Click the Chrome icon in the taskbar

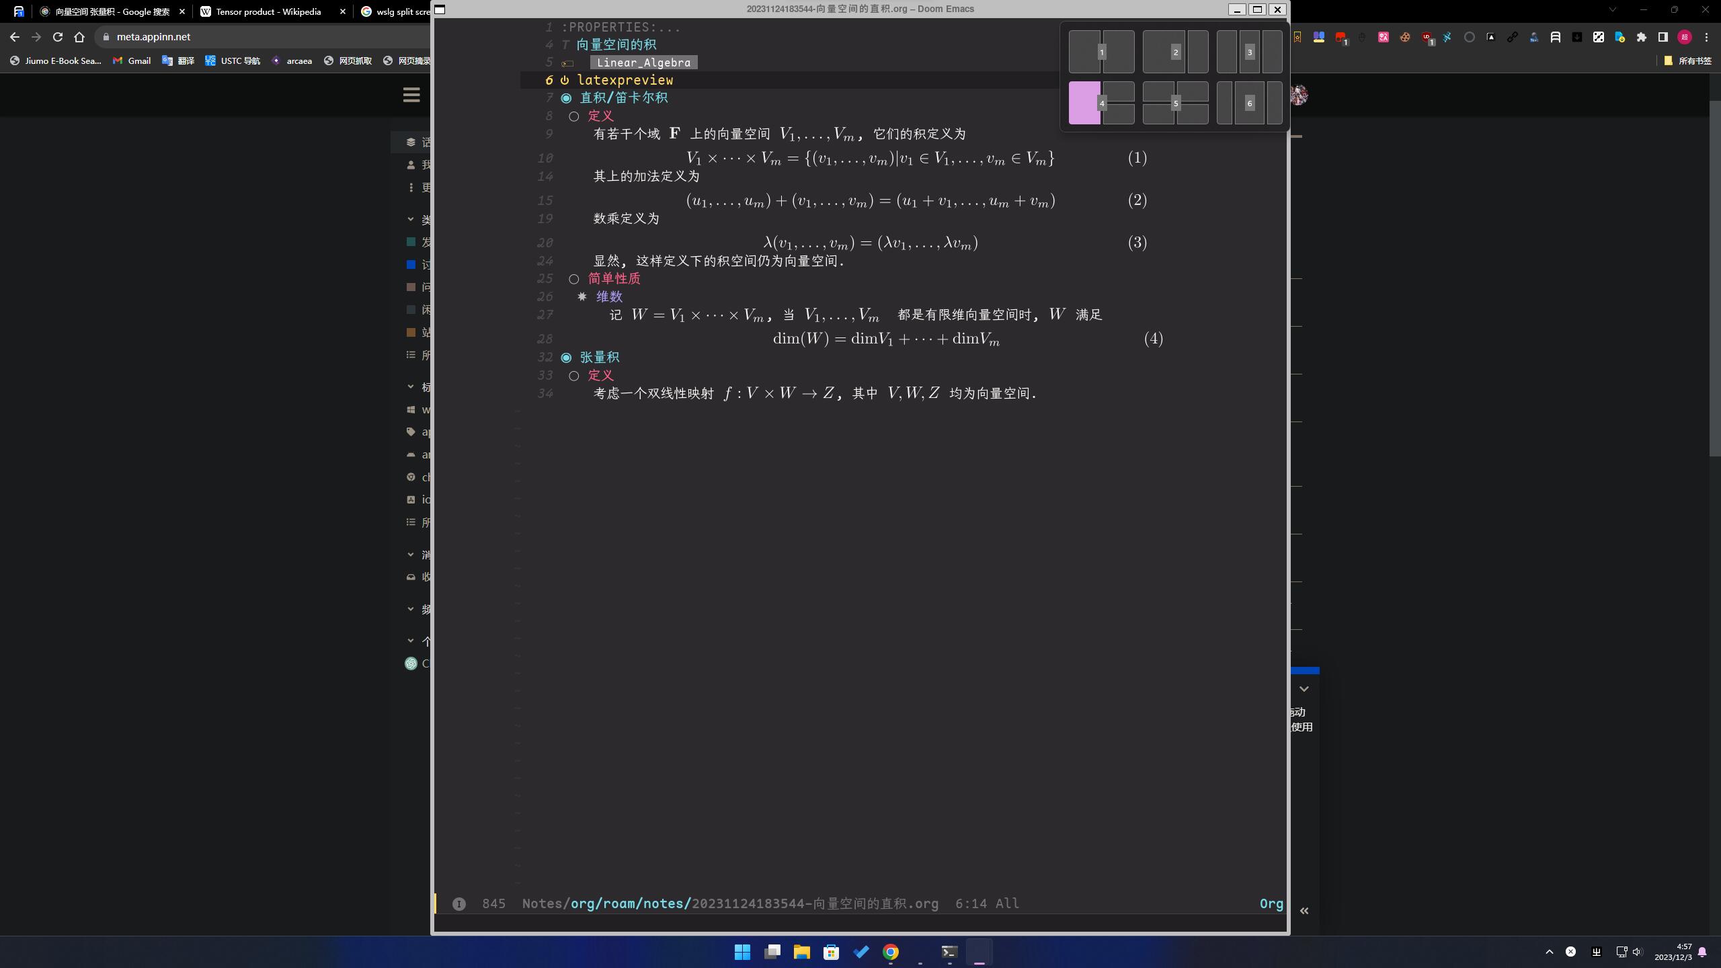[890, 952]
